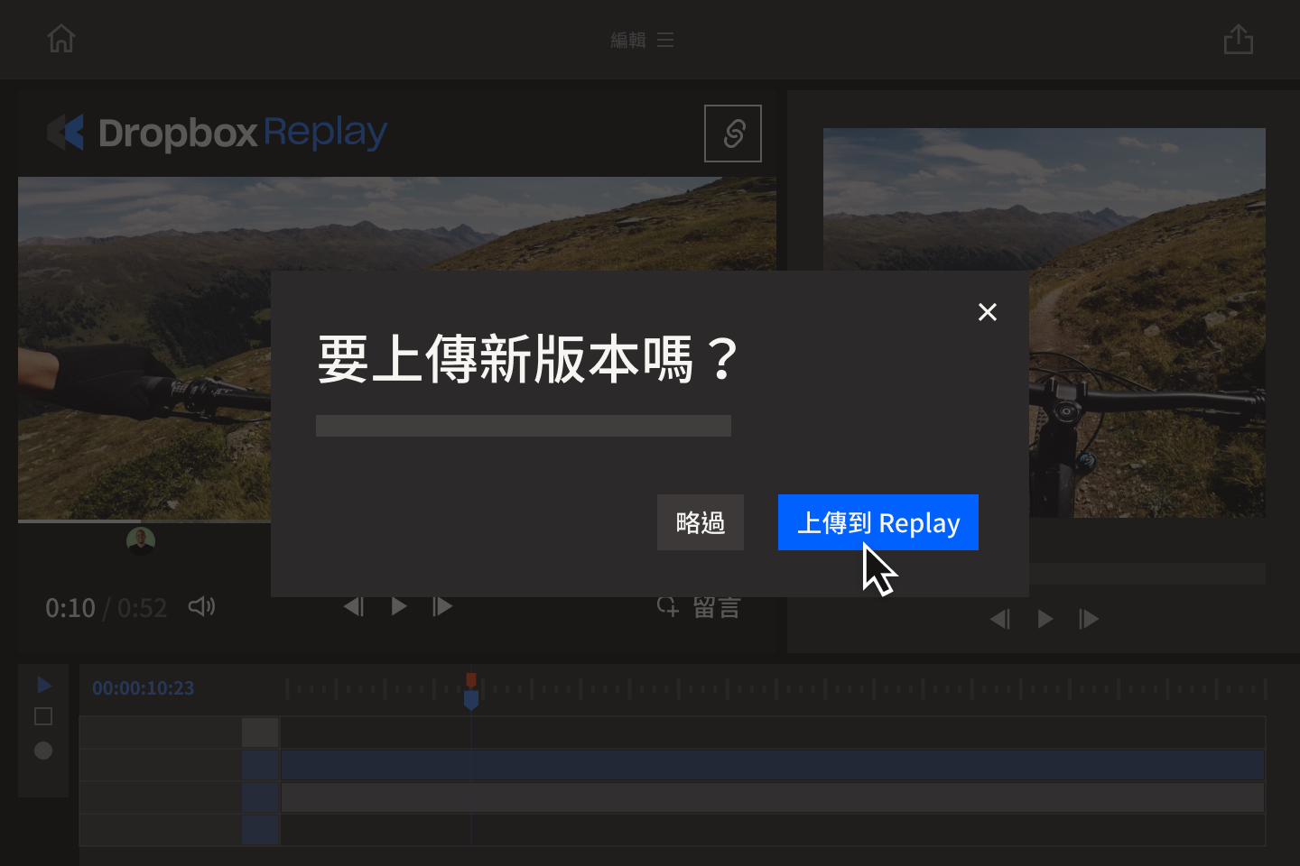Image resolution: width=1300 pixels, height=866 pixels.
Task: Click the right preview video thumbnail
Action: coord(1045,323)
